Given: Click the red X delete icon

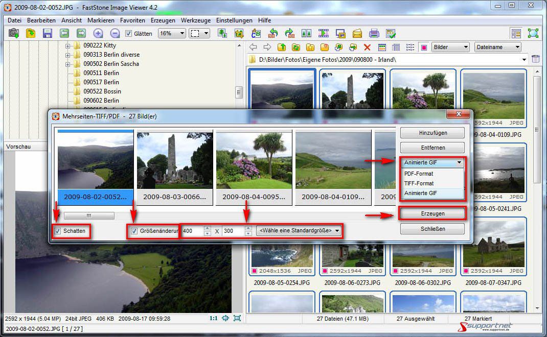Looking at the screenshot, I should point(367,47).
